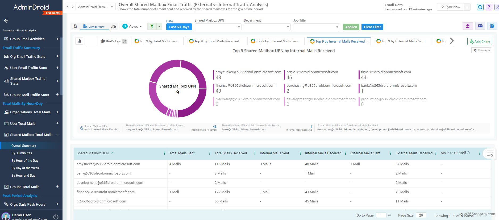Viewport: 499px width, 220px height.
Task: Expand Org Email Traffic Stats
Action: pos(57,56)
